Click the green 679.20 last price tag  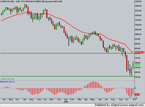(x=138, y=65)
